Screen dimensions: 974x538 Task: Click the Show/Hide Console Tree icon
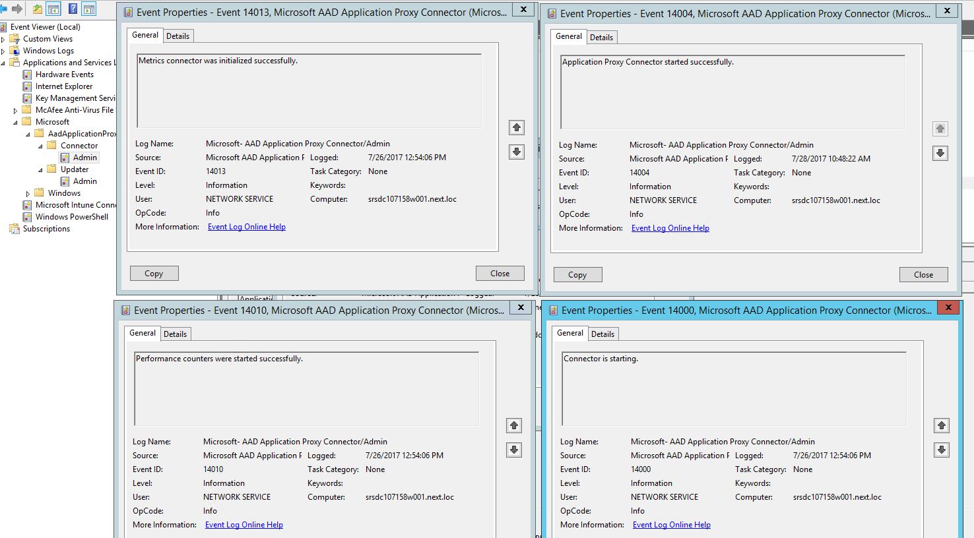53,9
